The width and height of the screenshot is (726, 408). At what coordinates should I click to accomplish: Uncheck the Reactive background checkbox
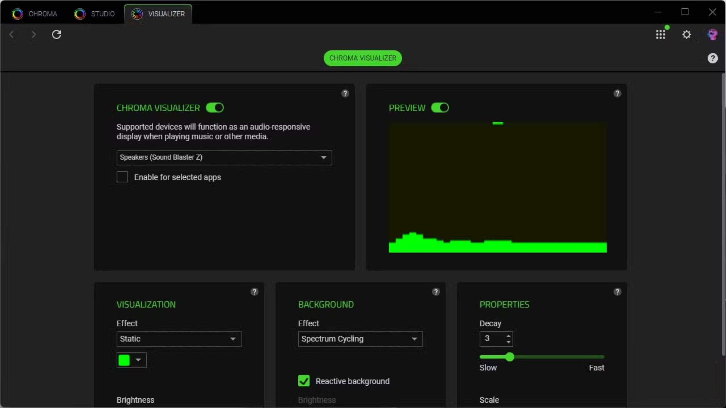click(304, 381)
